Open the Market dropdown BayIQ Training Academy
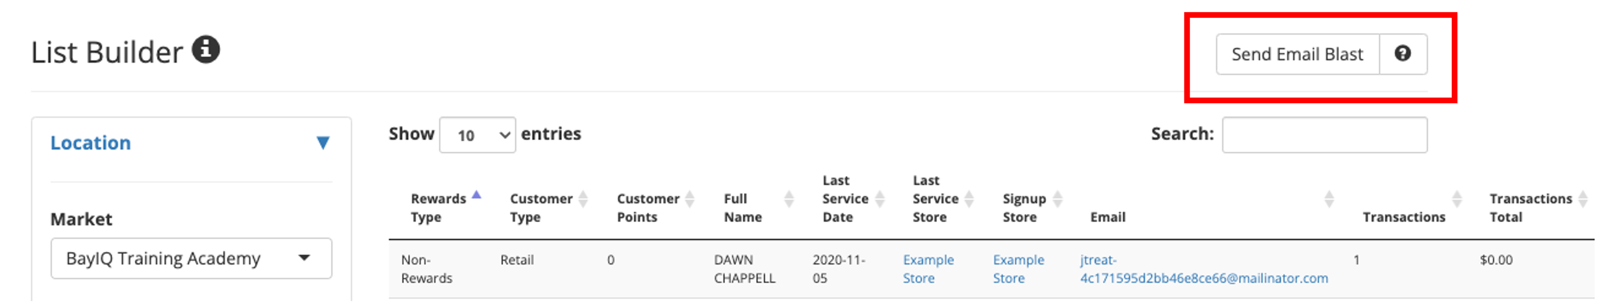This screenshot has width=1611, height=302. coord(191,258)
